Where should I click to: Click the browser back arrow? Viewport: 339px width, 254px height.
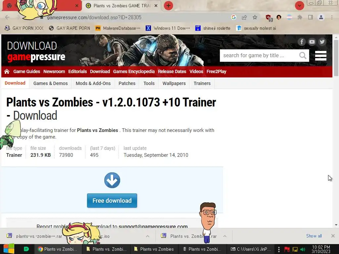(x=7, y=17)
